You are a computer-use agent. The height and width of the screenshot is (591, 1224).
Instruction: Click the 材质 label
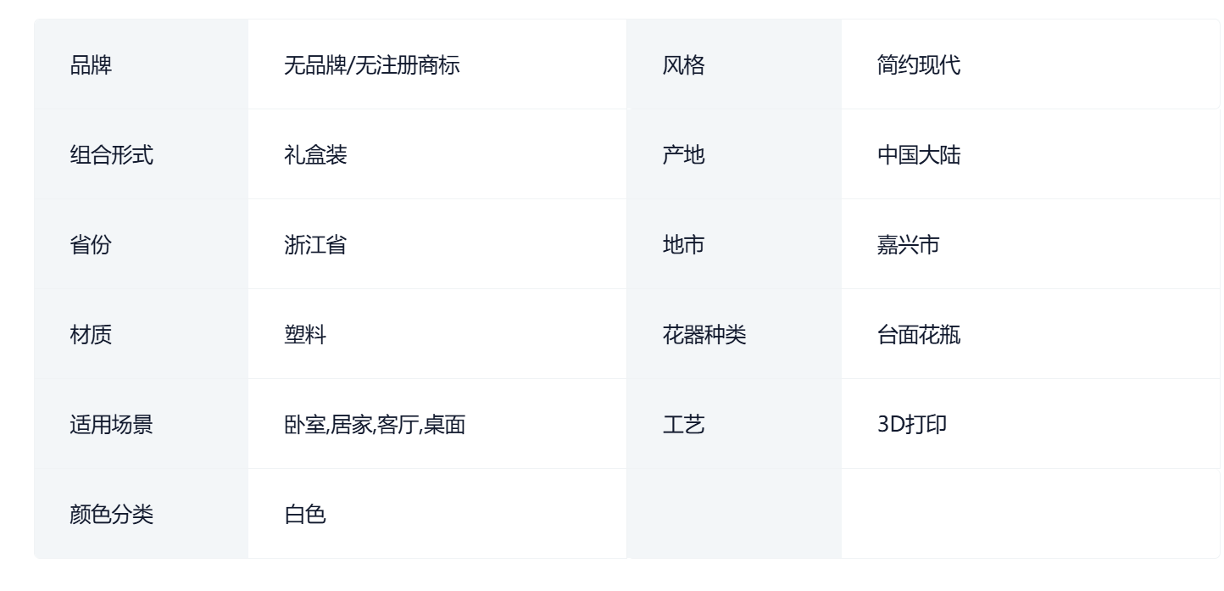pos(91,335)
